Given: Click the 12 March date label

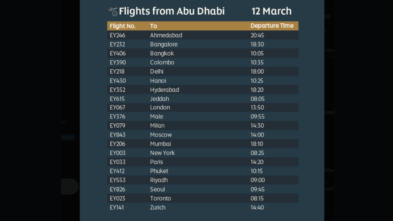Looking at the screenshot, I should [x=271, y=11].
